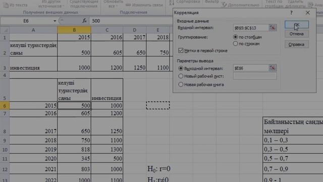Click cell B10 with value 818
The height and width of the screenshot is (182, 323).
(74, 149)
